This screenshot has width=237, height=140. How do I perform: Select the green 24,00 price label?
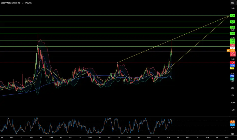(x=232, y=16)
